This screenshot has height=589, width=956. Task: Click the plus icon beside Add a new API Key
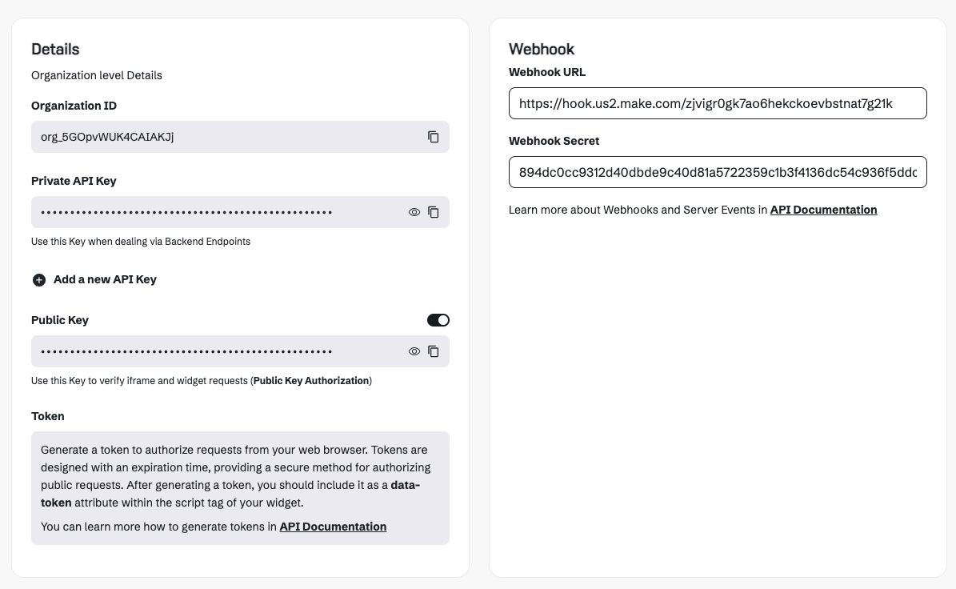[x=38, y=279]
